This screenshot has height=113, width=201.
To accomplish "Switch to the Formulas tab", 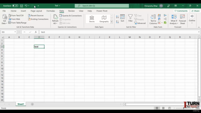I will (x=51, y=11).
